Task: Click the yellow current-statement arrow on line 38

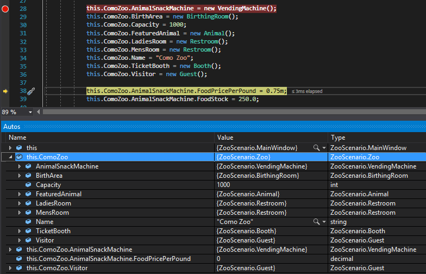Action: point(5,91)
